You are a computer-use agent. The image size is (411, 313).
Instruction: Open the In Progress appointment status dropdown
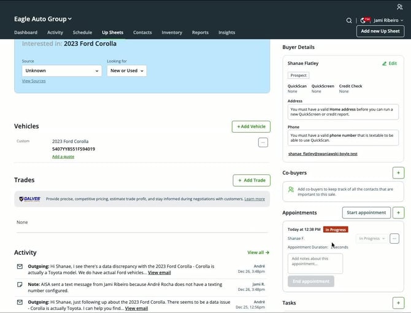(372, 238)
